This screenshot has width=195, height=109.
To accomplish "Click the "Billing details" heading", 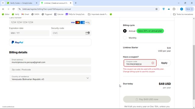I will coord(18,52).
